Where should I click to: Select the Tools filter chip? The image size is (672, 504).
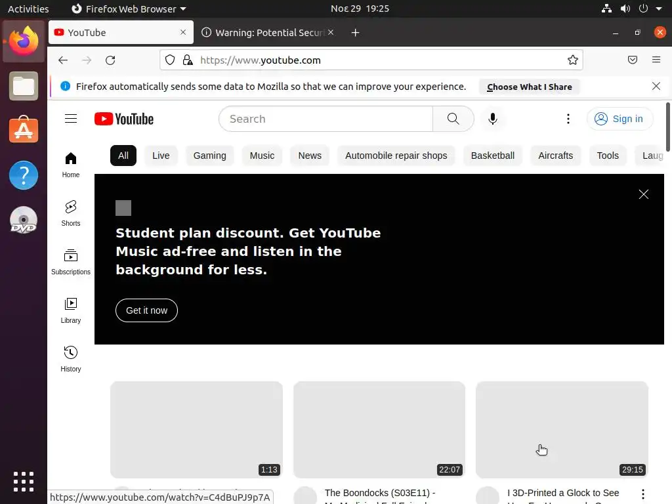tap(608, 156)
